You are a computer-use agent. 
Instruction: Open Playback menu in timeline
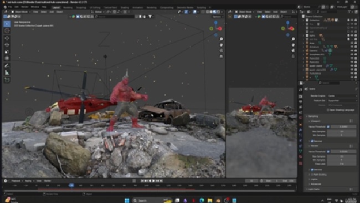[16, 181]
